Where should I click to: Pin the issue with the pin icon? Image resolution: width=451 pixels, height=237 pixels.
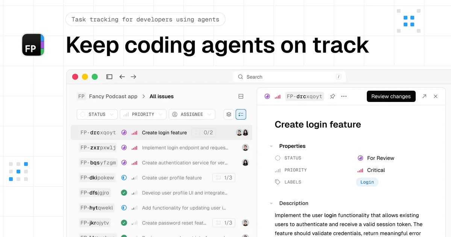(x=333, y=96)
